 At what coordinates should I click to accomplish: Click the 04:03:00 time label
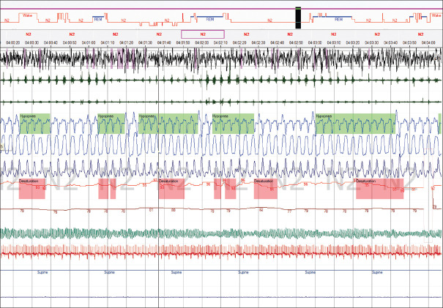315,42
